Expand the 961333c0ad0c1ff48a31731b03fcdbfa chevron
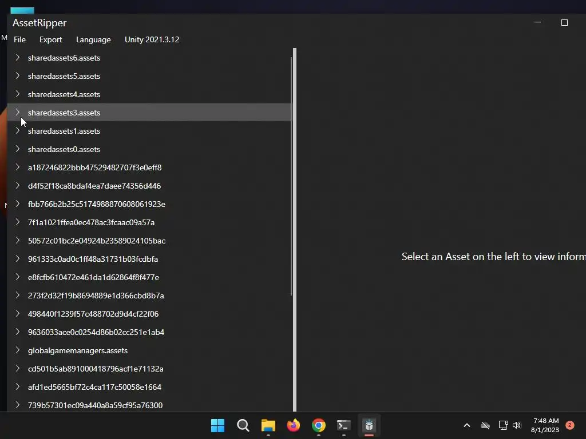The image size is (586, 439). 17,259
